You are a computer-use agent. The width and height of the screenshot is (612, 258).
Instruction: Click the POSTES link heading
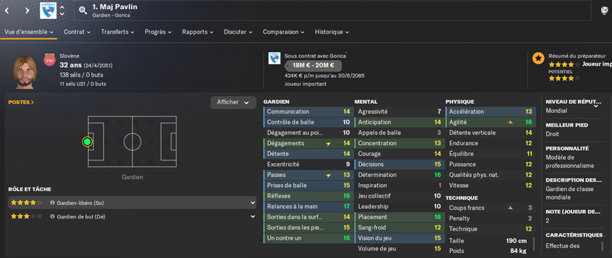click(21, 102)
